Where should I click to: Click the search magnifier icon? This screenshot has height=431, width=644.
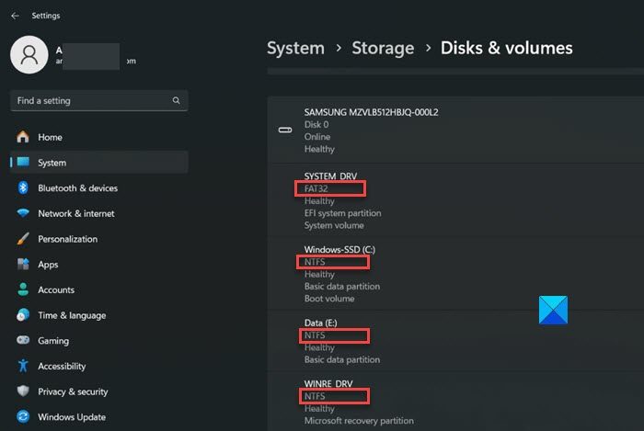(x=177, y=100)
